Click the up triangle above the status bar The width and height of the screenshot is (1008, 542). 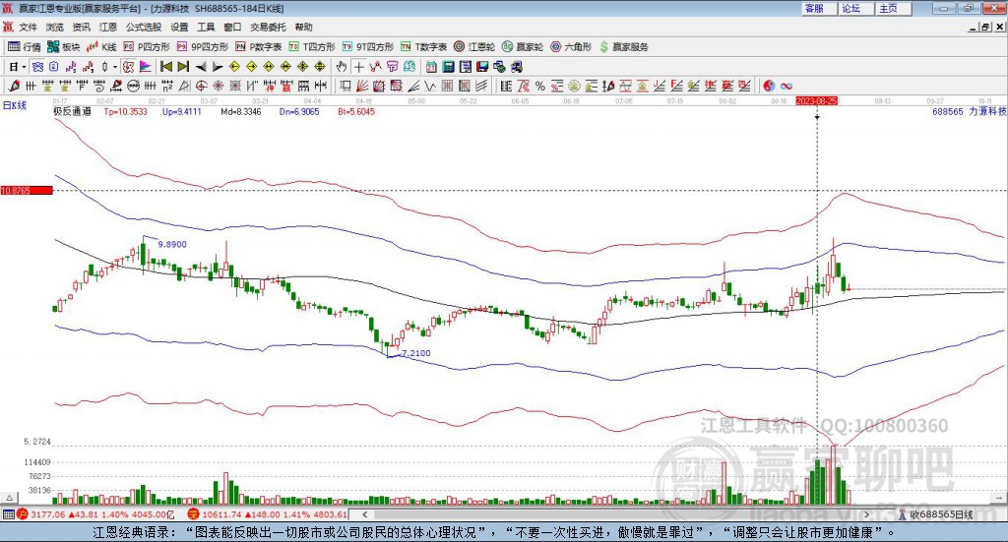tap(9, 498)
